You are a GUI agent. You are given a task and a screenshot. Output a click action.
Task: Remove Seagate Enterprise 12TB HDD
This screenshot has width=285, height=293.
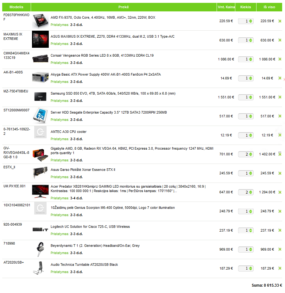coord(280,116)
